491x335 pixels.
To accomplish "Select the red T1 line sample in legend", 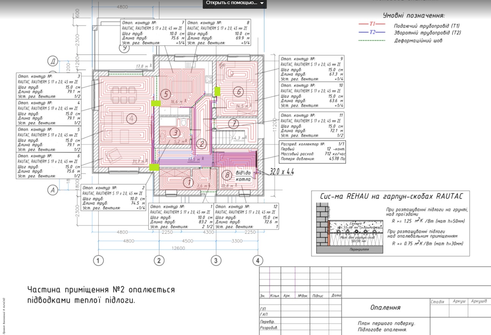I will (x=372, y=24).
